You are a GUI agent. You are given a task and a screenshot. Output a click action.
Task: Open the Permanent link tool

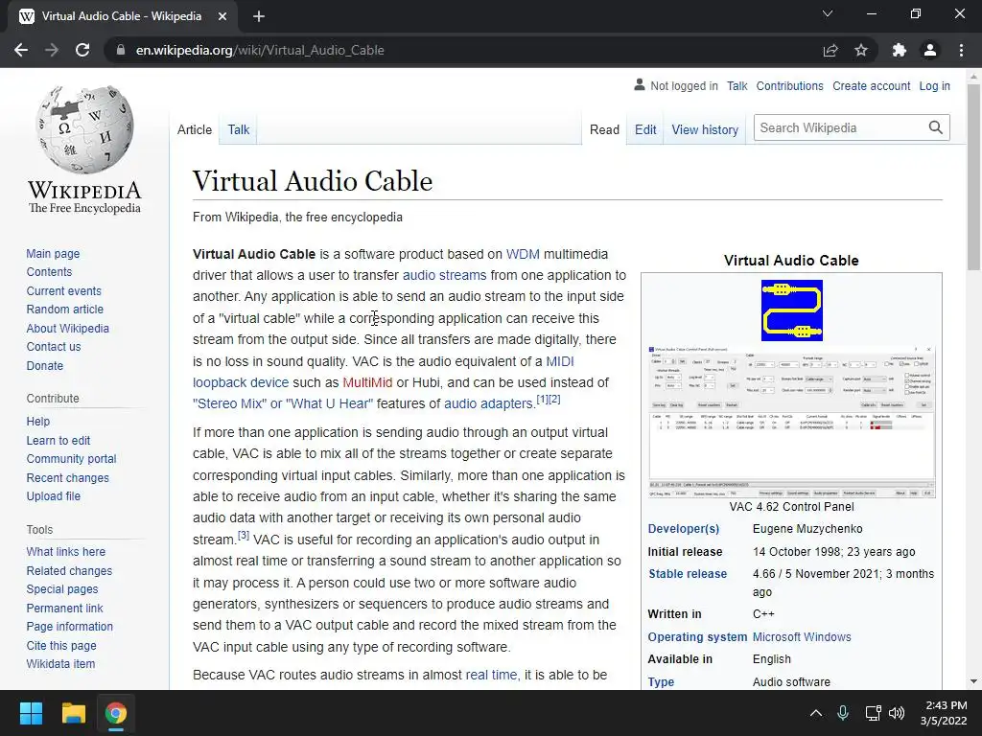[x=65, y=608]
